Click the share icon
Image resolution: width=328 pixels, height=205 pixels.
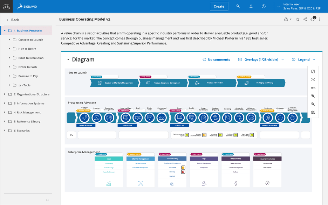(x=305, y=19)
